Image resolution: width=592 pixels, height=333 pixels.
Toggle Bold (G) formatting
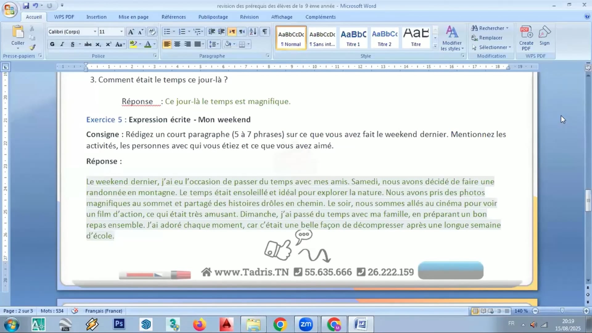(x=52, y=44)
